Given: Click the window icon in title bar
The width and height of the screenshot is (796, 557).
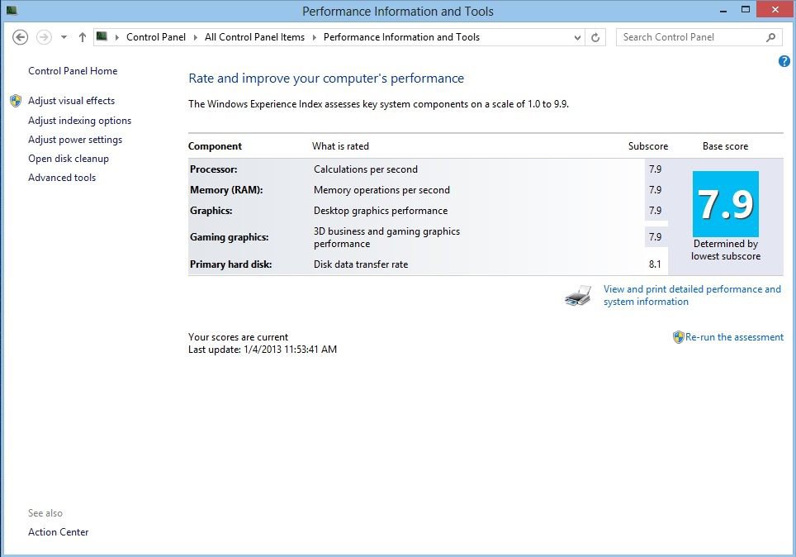Looking at the screenshot, I should [x=12, y=10].
